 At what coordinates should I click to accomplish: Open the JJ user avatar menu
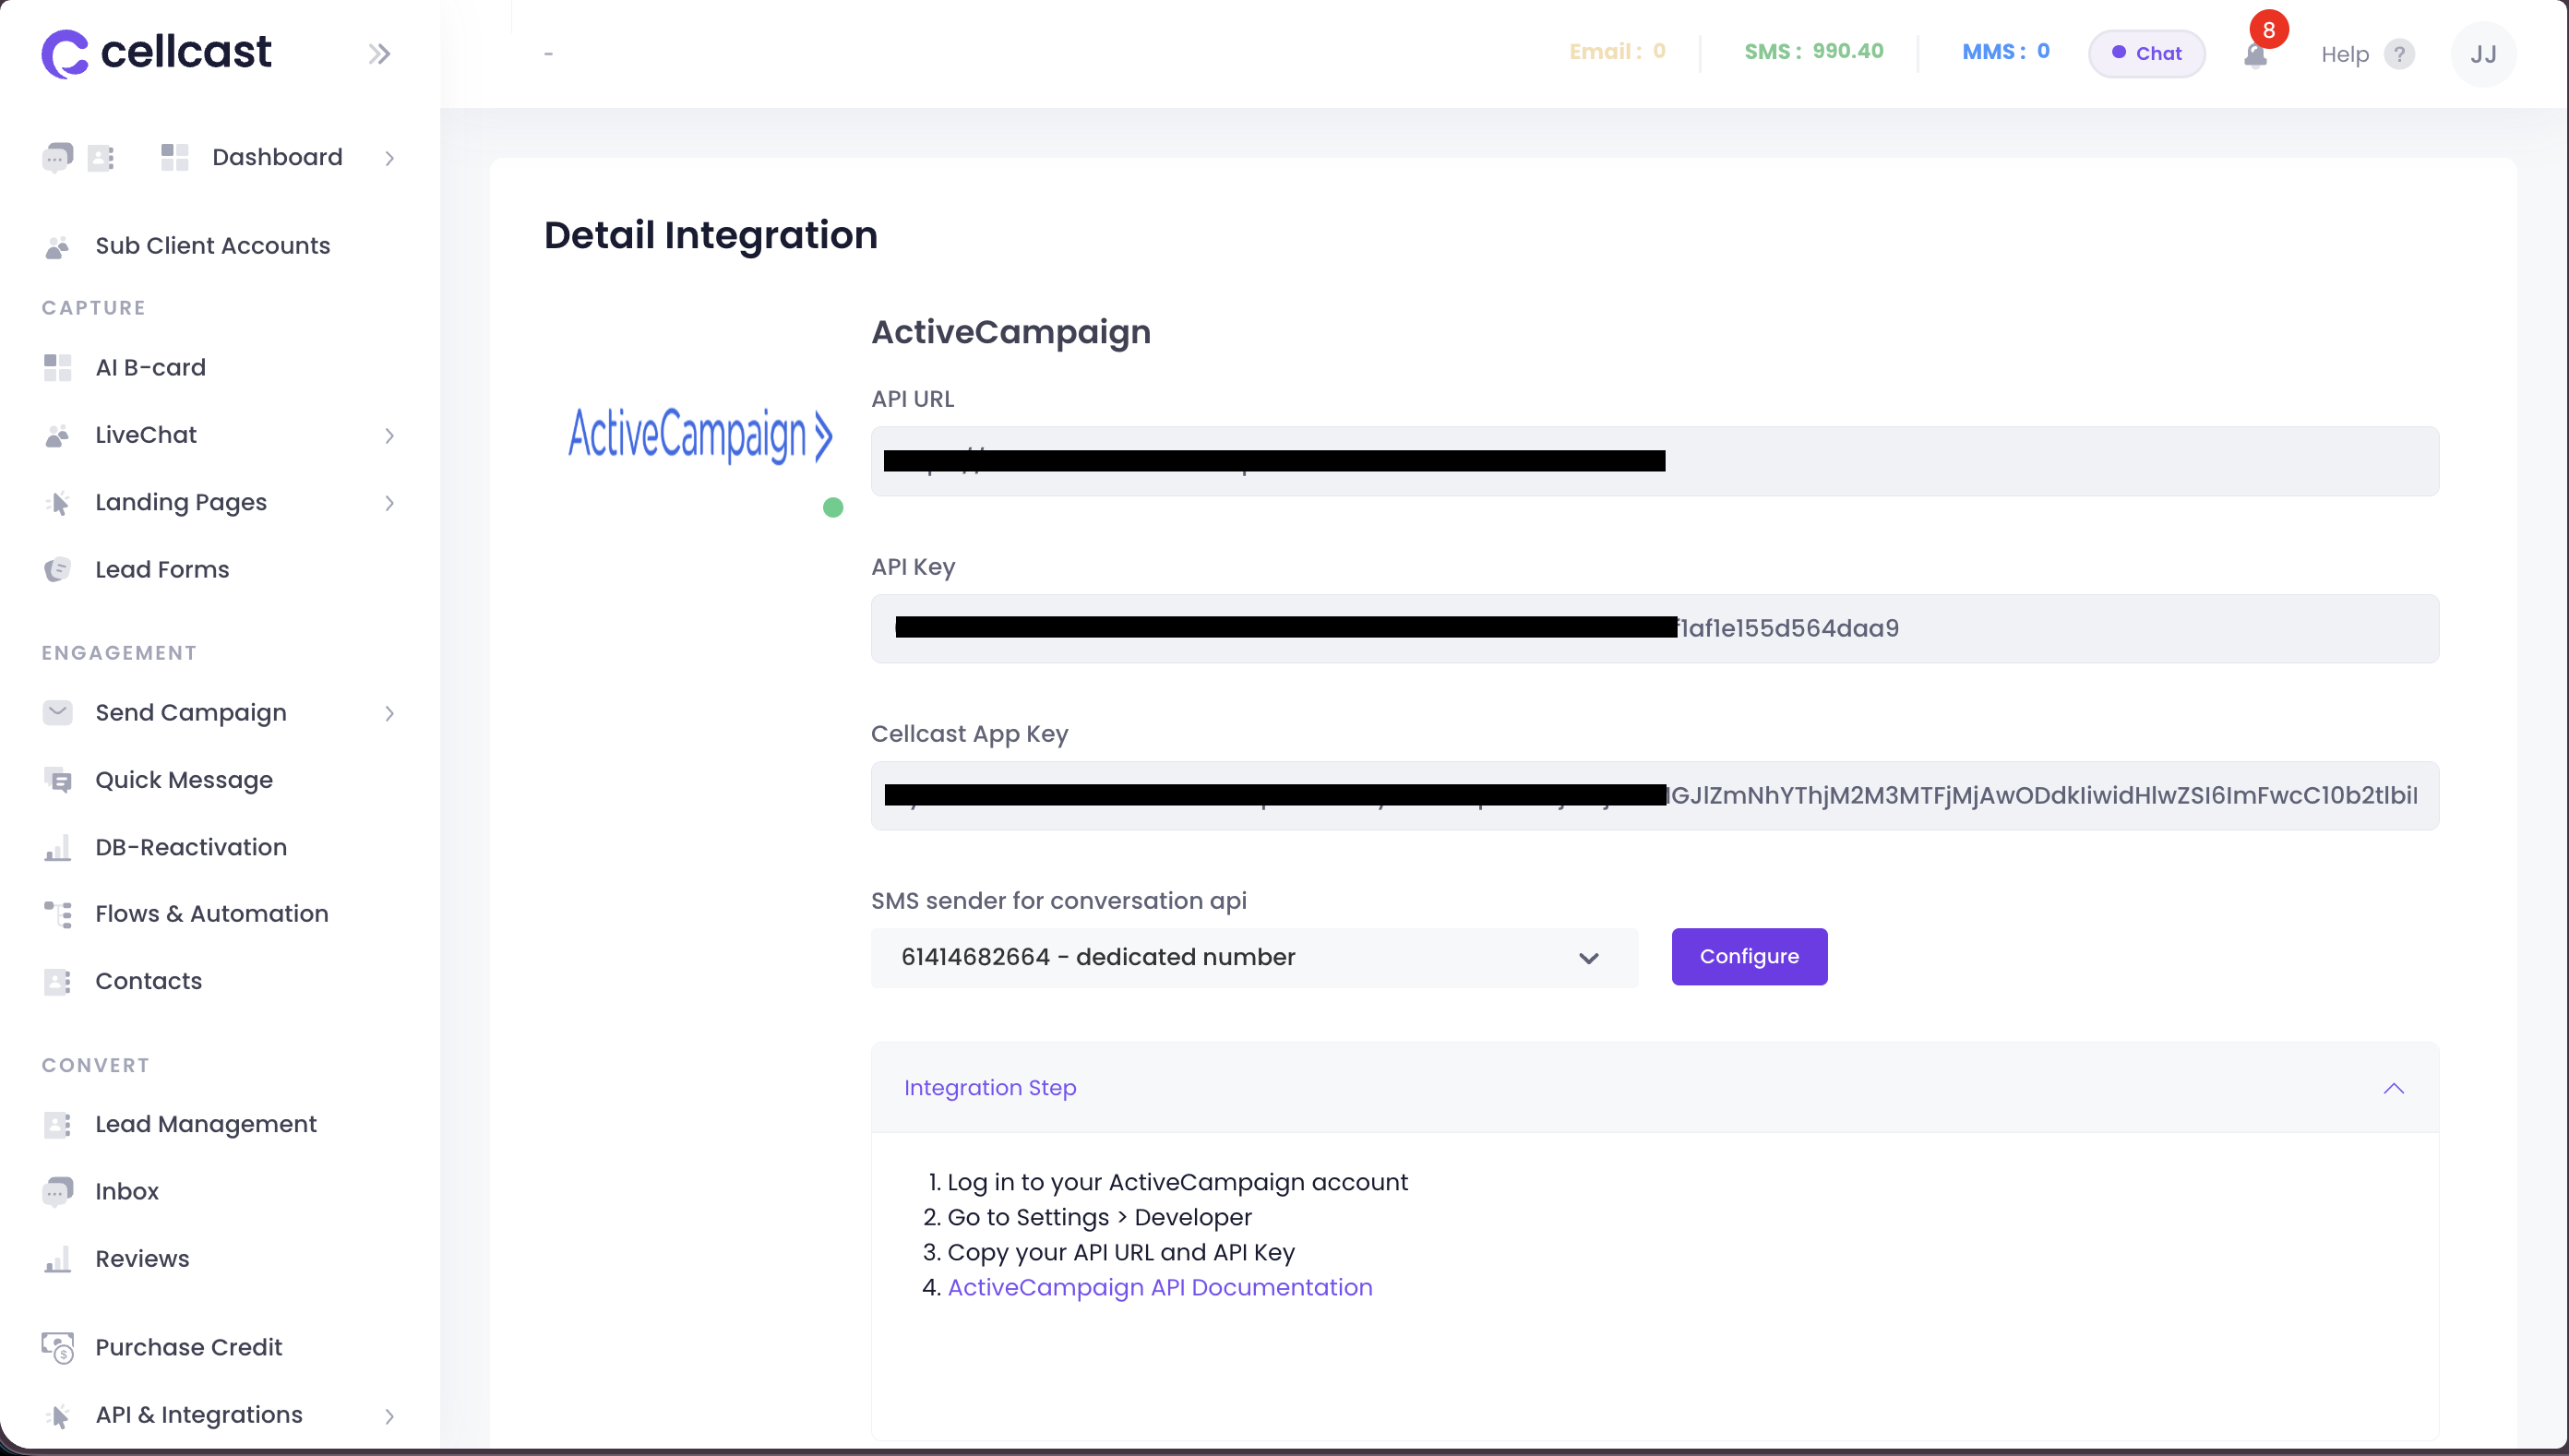[2483, 54]
